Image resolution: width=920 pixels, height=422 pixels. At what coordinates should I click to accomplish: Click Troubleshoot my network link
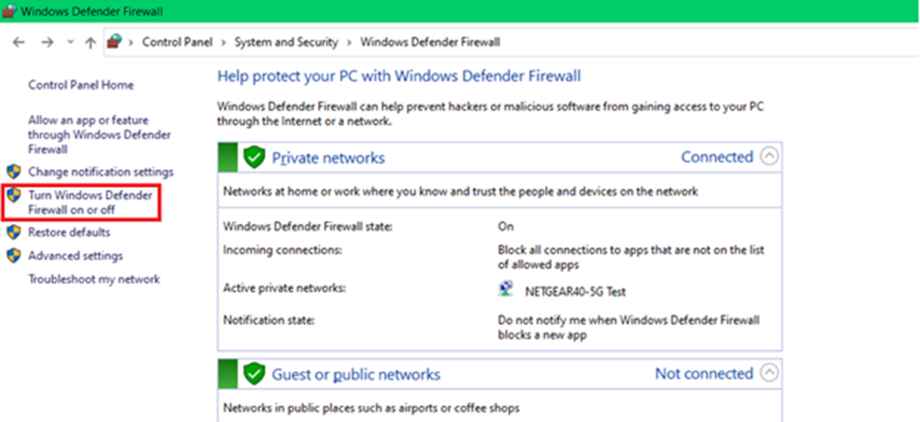tap(94, 279)
